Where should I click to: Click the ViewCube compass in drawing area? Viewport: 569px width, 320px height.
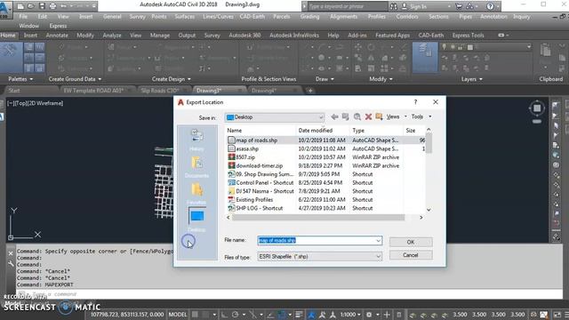tap(537, 108)
